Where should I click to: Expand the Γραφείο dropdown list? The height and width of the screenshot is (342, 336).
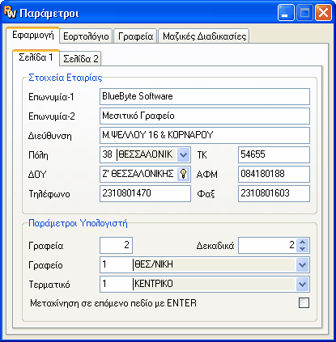[x=302, y=265]
